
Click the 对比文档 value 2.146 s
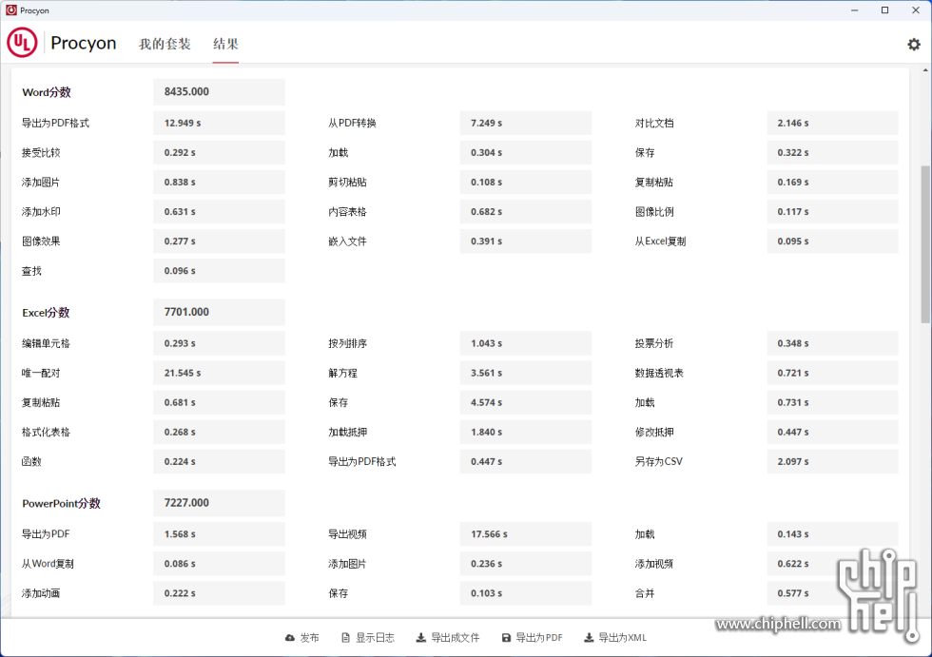pos(832,123)
